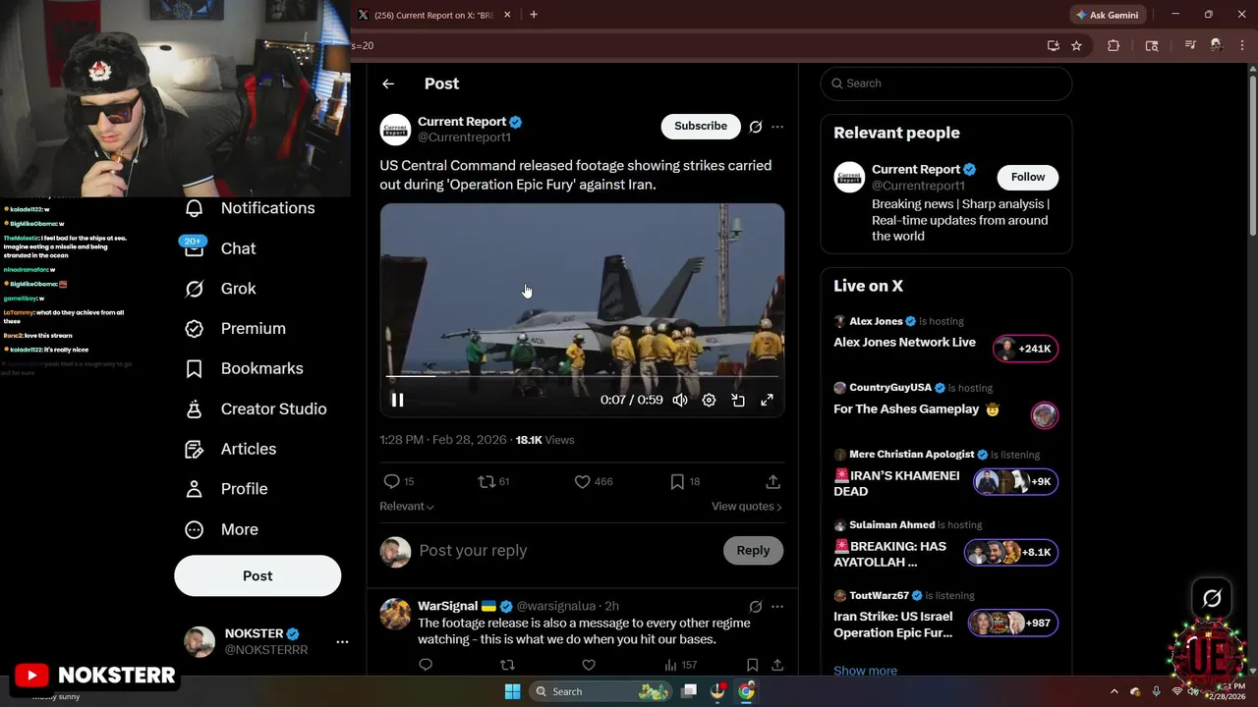Go back with the Post arrow
The width and height of the screenshot is (1258, 707).
click(x=388, y=83)
